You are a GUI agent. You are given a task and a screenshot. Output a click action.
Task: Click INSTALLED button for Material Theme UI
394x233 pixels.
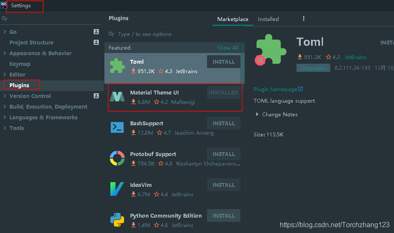click(223, 92)
